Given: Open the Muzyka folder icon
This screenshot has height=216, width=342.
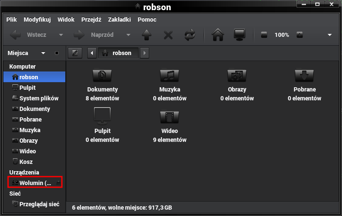Looking at the screenshot, I should point(170,76).
